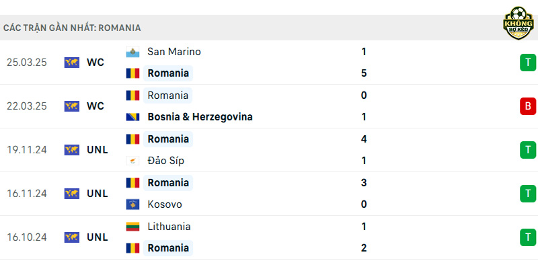
Task: Click the green T badge for San Marino match
Action: tap(528, 63)
